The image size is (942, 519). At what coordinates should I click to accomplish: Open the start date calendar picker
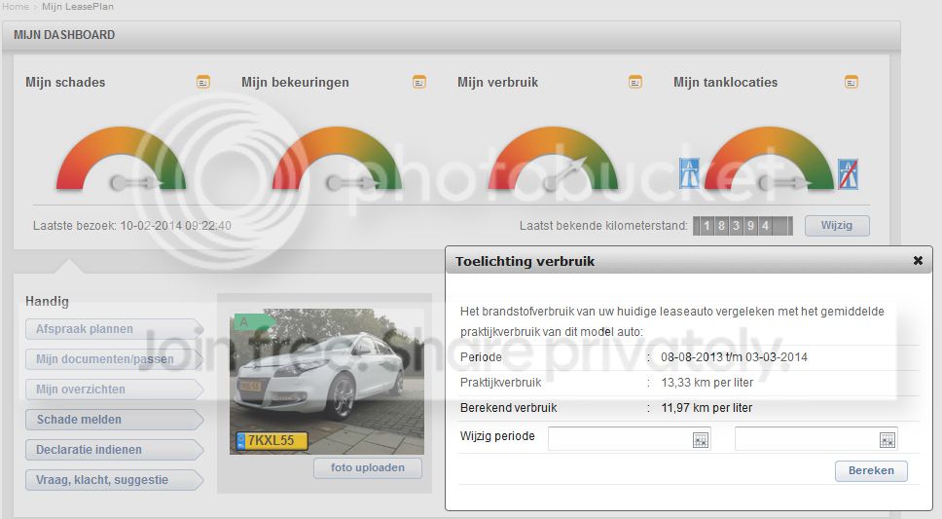(701, 440)
